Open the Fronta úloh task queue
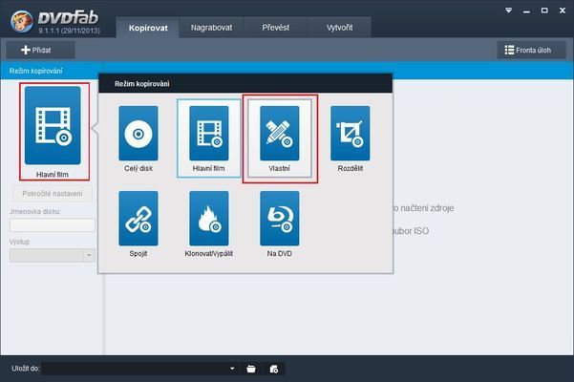Image resolution: width=574 pixels, height=382 pixels. 531,50
